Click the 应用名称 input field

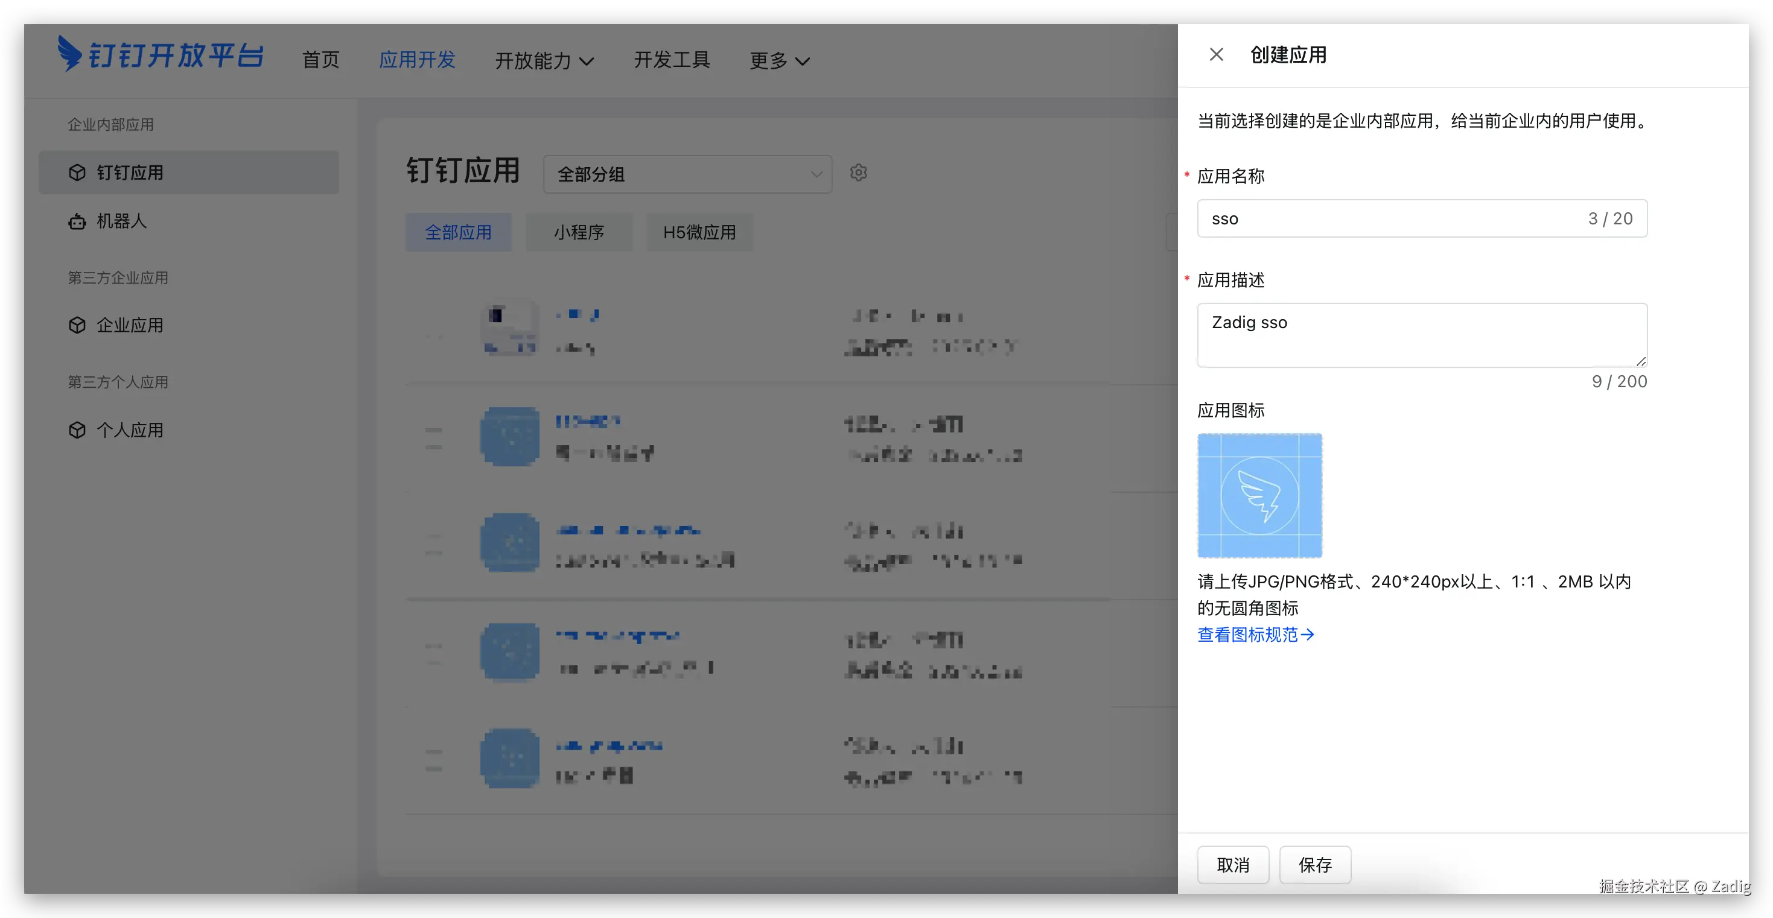1397,219
